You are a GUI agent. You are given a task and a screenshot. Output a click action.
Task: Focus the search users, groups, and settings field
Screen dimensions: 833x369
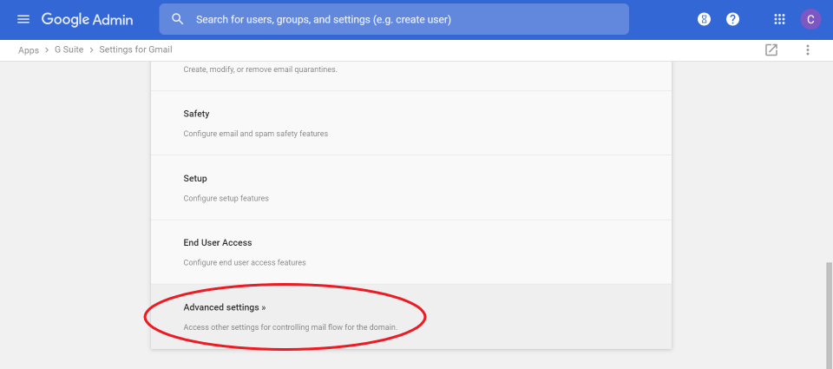pyautogui.click(x=394, y=20)
